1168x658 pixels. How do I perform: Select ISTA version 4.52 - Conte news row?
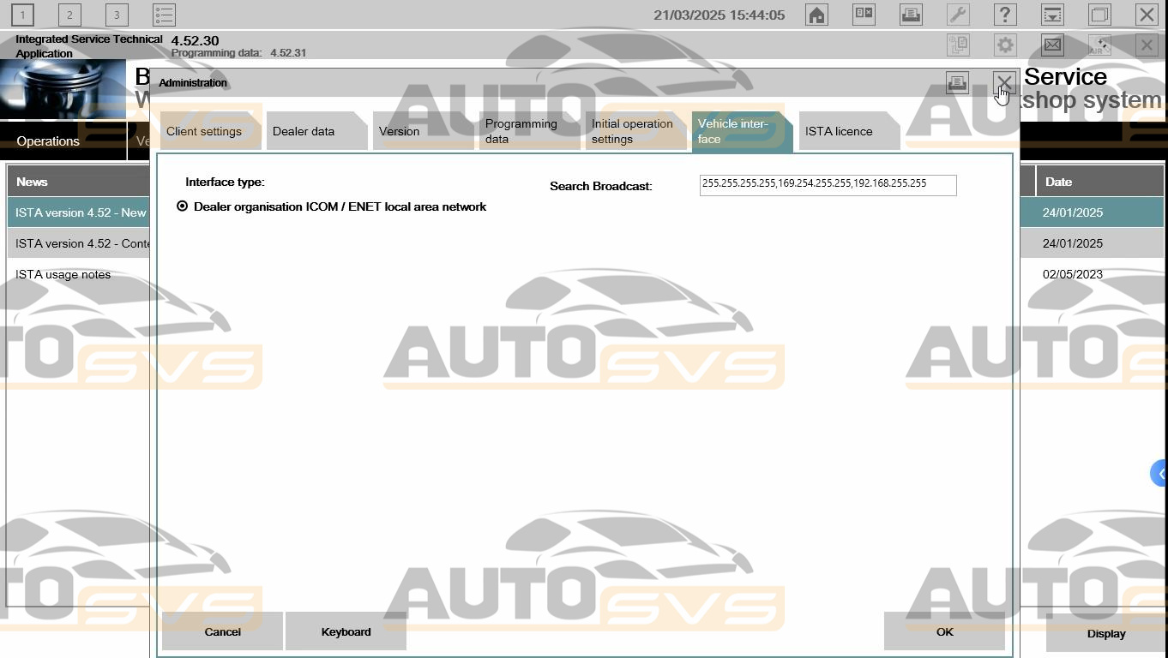[x=79, y=243]
